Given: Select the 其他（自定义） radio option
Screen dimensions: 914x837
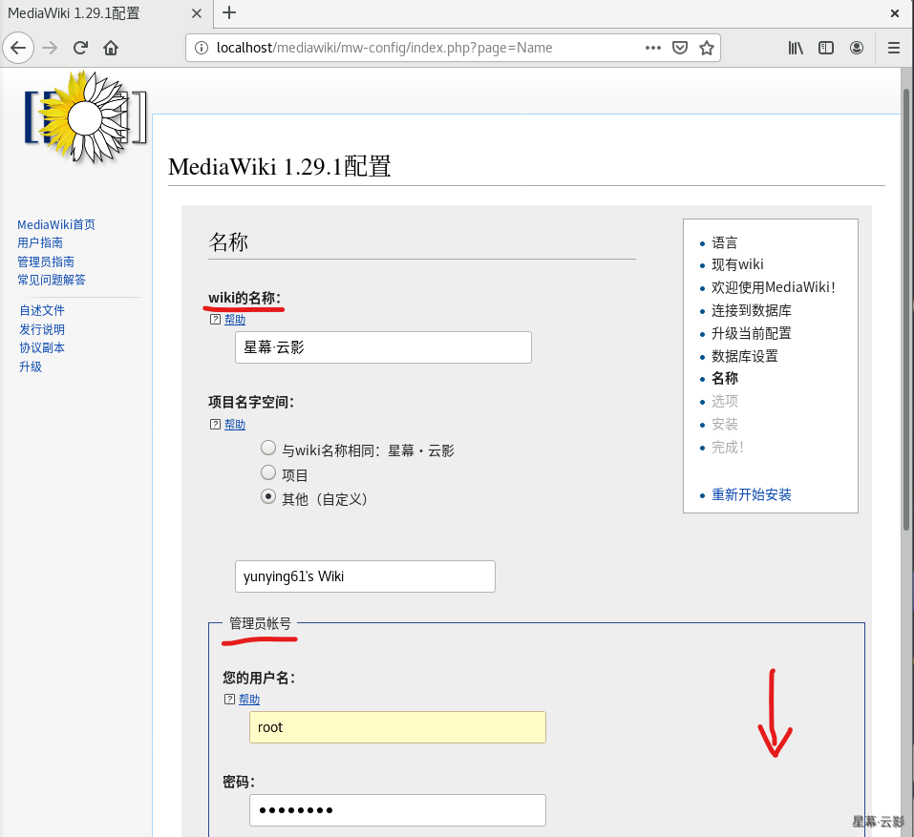Looking at the screenshot, I should (x=268, y=497).
